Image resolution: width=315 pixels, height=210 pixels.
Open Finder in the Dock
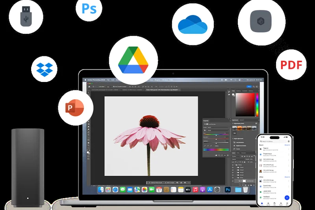point(101,190)
